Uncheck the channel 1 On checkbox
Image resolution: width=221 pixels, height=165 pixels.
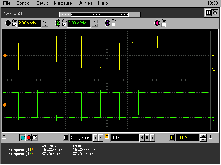pyautogui.click(x=14, y=25)
